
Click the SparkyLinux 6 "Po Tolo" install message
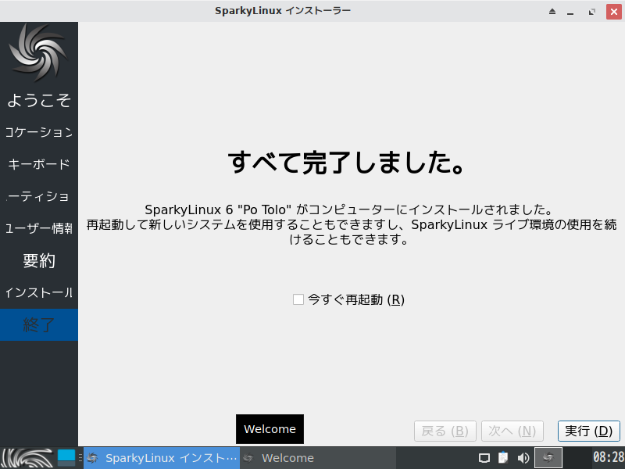pyautogui.click(x=352, y=224)
